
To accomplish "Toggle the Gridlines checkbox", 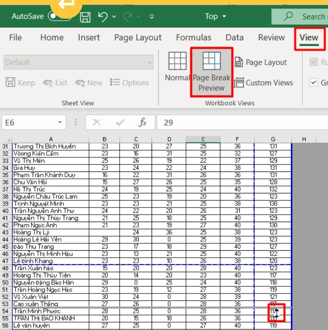I will (315, 83).
